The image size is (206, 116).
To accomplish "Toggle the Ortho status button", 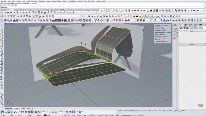I will [73, 115].
